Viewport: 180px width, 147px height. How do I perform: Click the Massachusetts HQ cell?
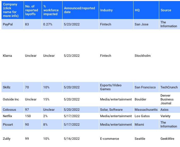pyautogui.click(x=146, y=109)
